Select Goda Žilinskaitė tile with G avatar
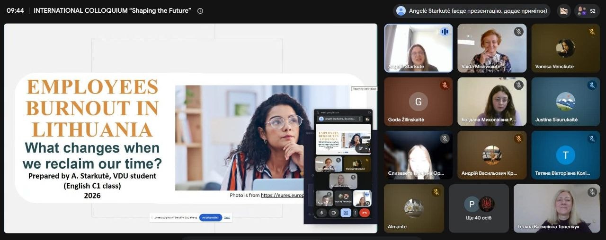The height and width of the screenshot is (240, 606). tap(419, 102)
